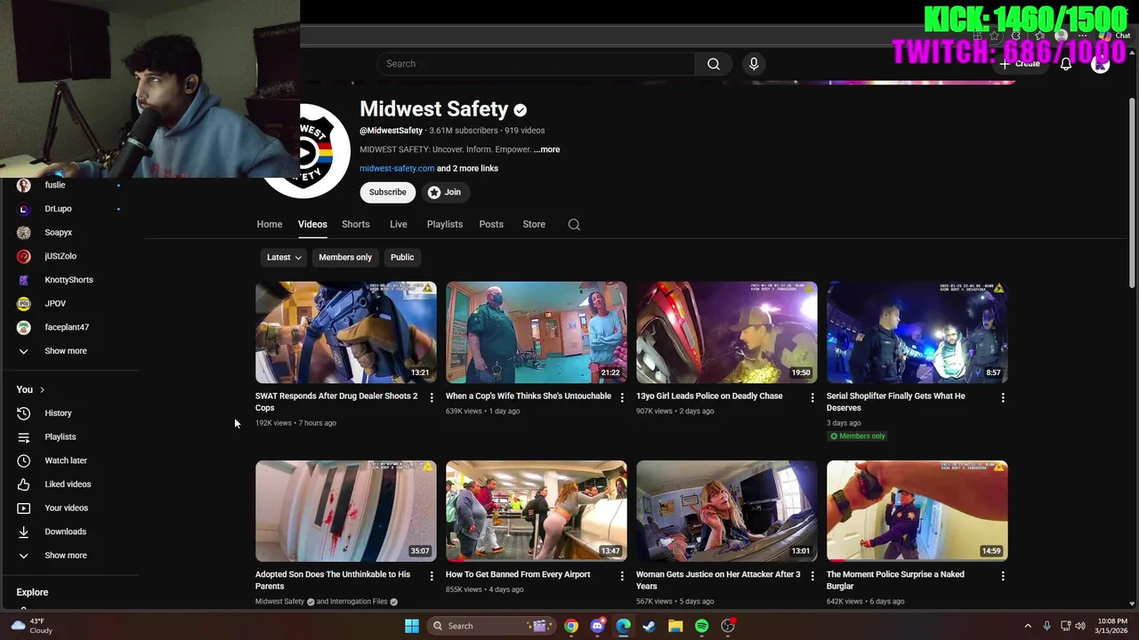Open options for Serial Shoplifter video

(1003, 397)
